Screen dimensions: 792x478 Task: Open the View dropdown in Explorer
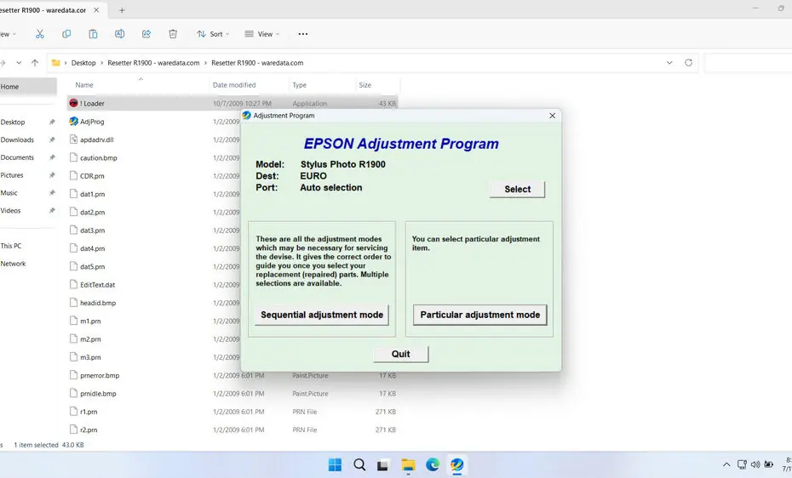[261, 34]
